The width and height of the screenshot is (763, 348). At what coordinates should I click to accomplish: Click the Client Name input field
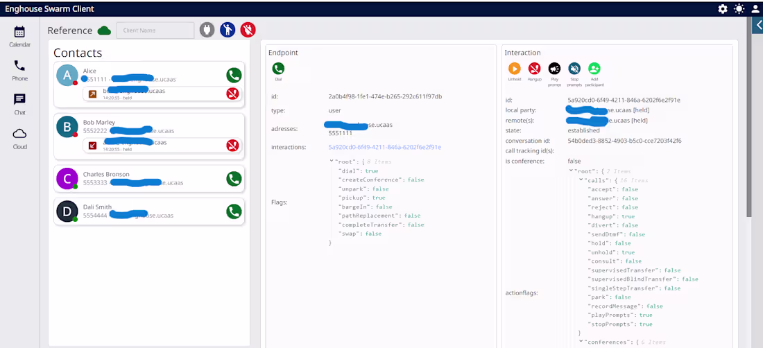click(x=155, y=31)
